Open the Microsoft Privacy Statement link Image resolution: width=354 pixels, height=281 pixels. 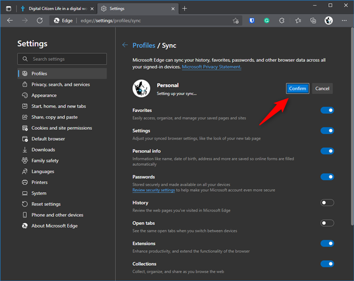click(211, 67)
